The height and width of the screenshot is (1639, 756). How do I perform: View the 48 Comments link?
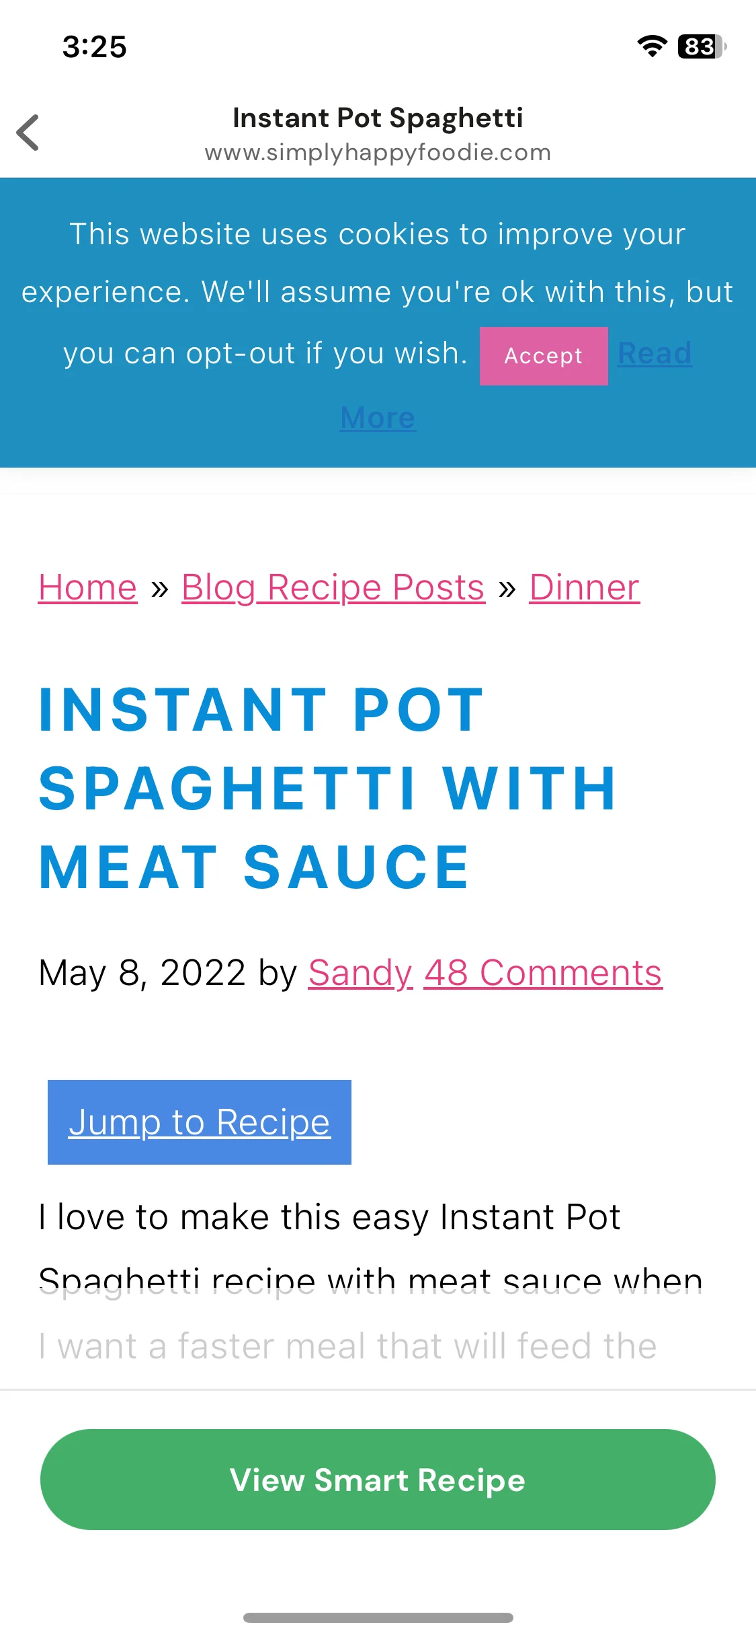(543, 973)
